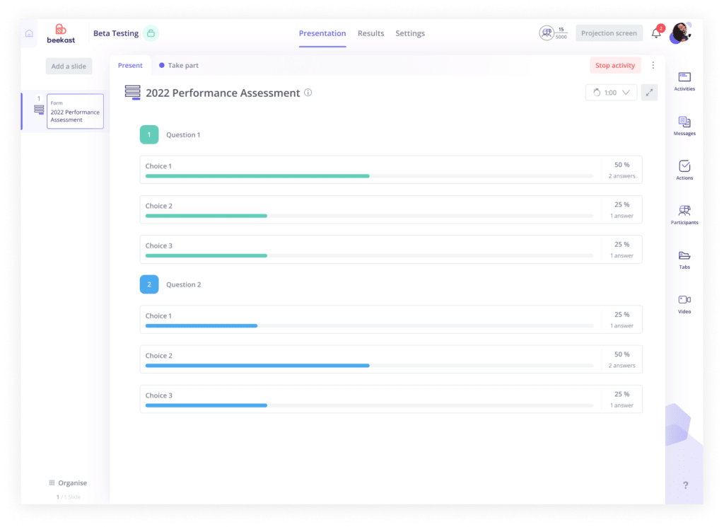Click the Question 2 number badge
The height and width of the screenshot is (527, 724).
click(x=149, y=284)
